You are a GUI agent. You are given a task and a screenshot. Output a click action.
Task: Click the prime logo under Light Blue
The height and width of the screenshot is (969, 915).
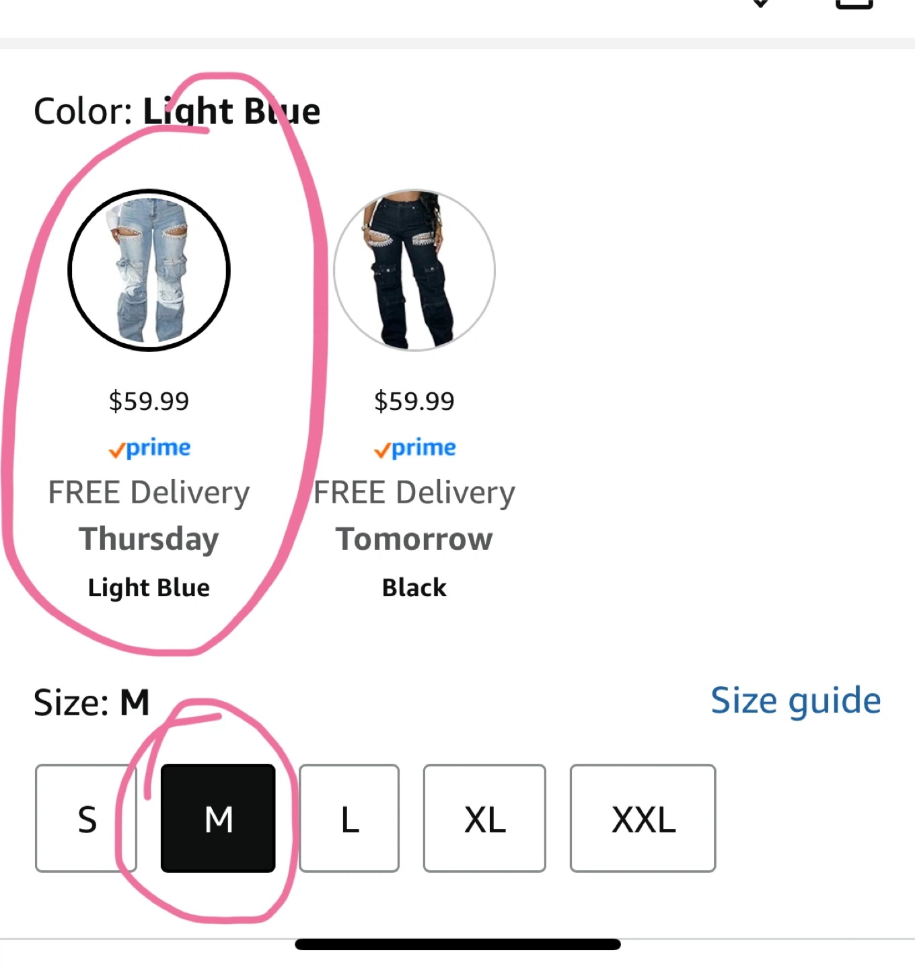coord(149,448)
